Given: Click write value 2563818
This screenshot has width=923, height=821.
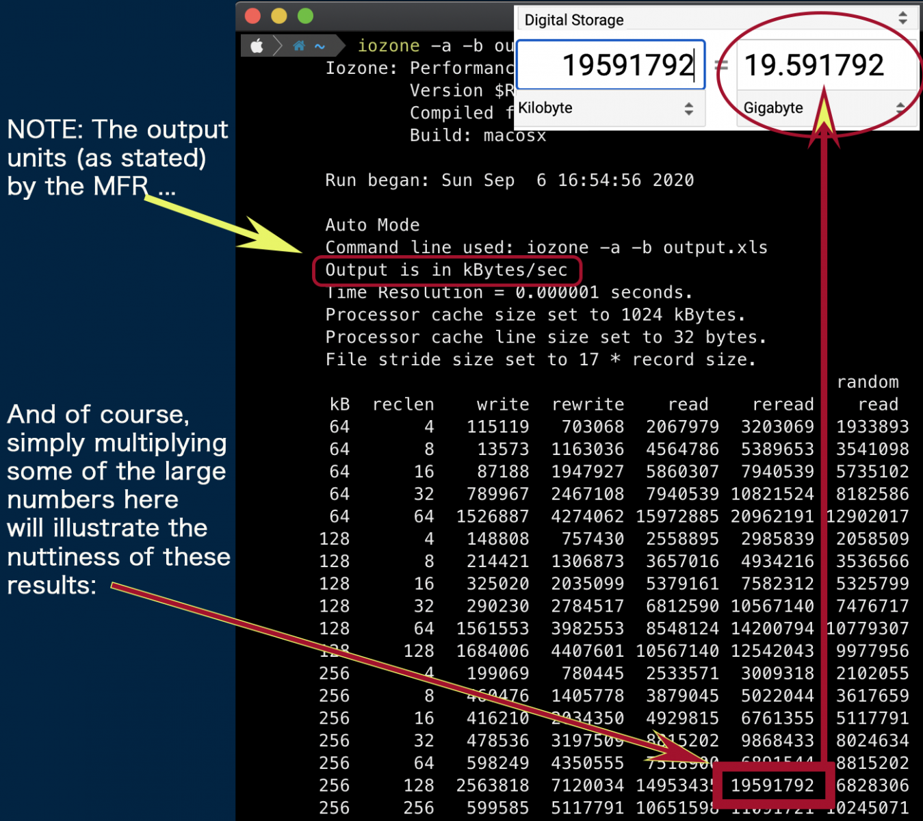Looking at the screenshot, I should pyautogui.click(x=493, y=786).
